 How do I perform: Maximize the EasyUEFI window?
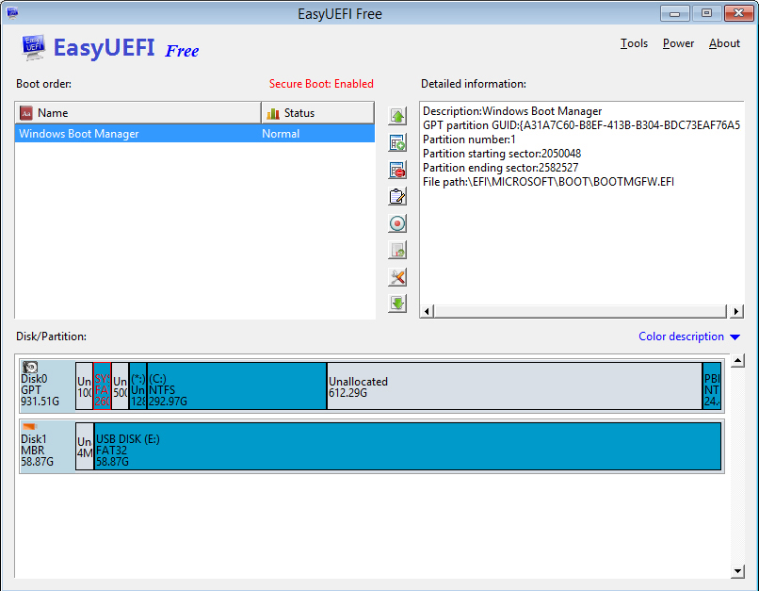pos(706,13)
